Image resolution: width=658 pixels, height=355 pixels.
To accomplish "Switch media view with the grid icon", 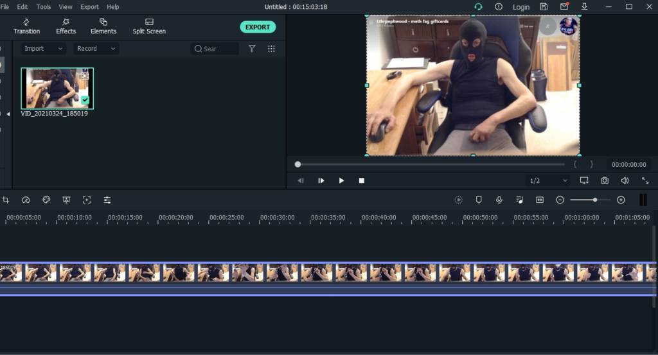I will tap(271, 49).
